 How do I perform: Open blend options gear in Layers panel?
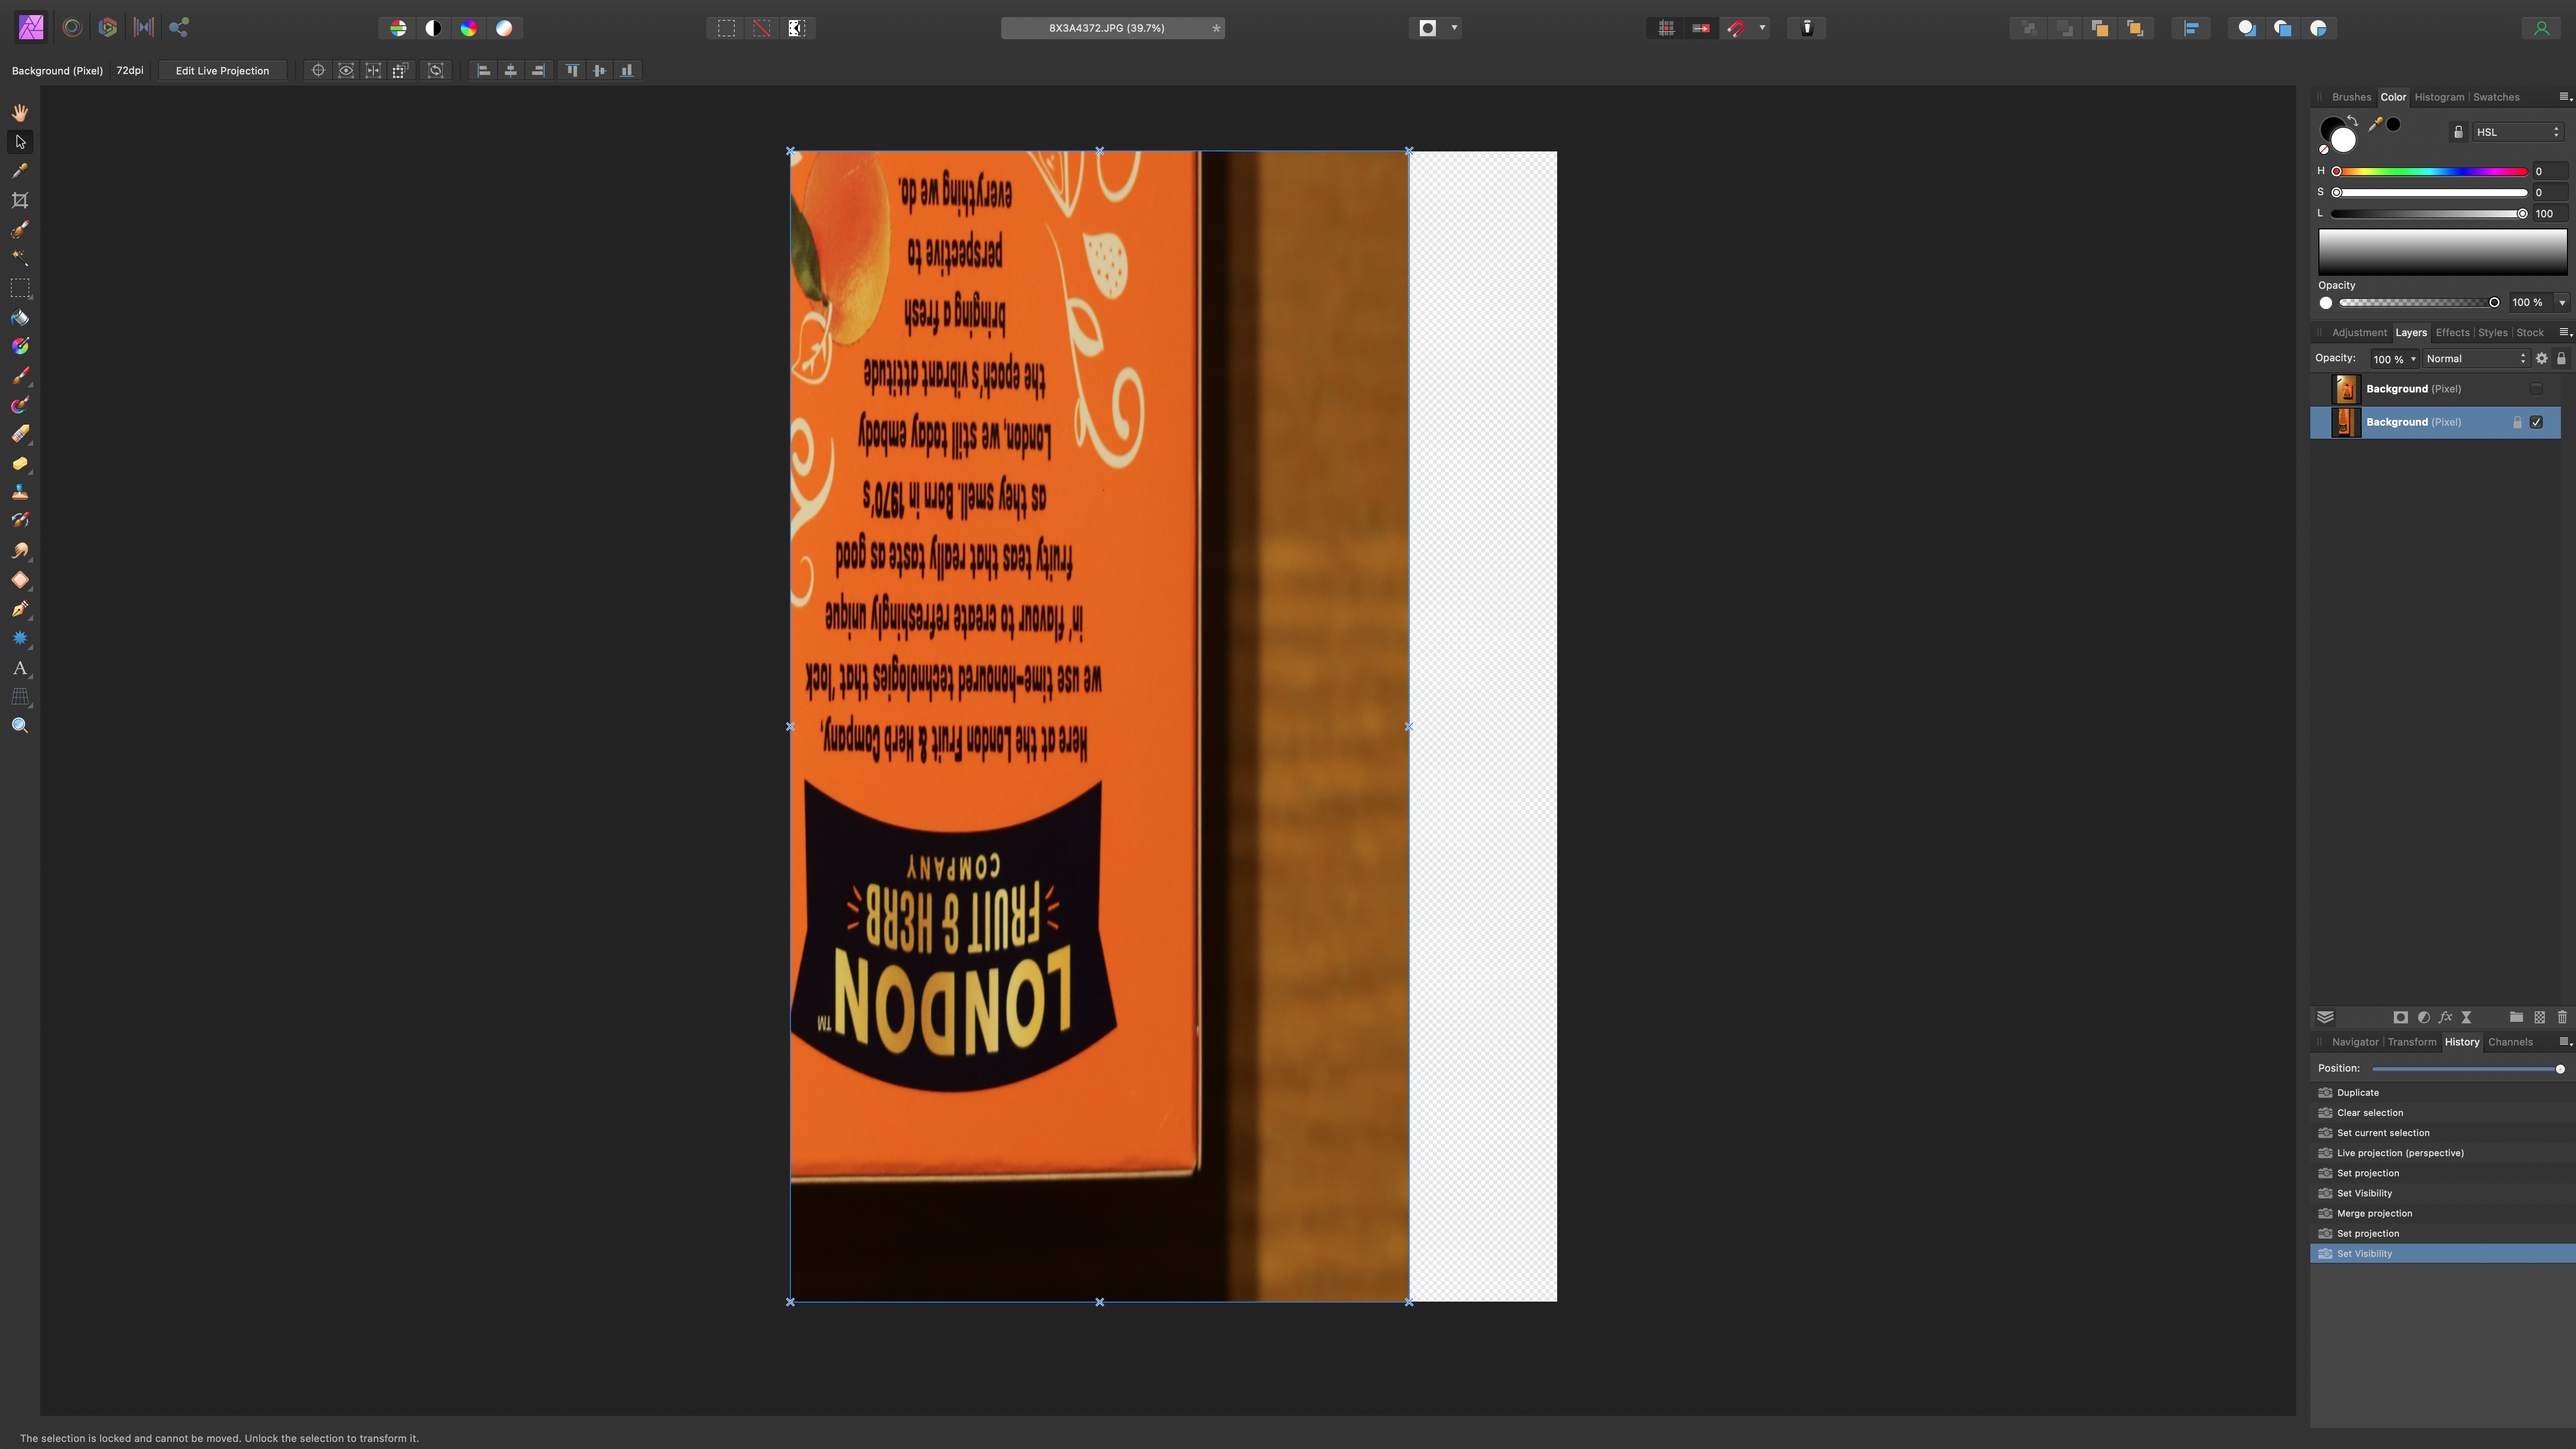2541,358
